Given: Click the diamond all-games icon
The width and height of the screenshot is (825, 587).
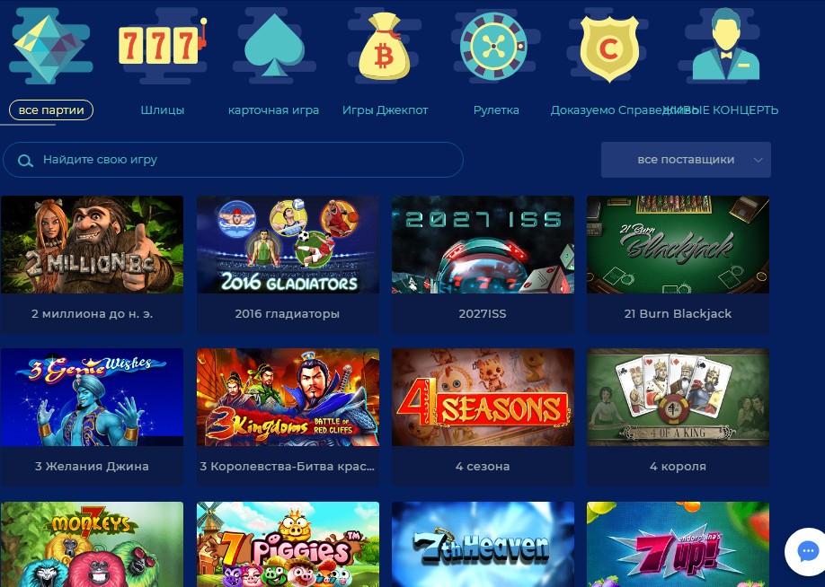Looking at the screenshot, I should pyautogui.click(x=50, y=47).
